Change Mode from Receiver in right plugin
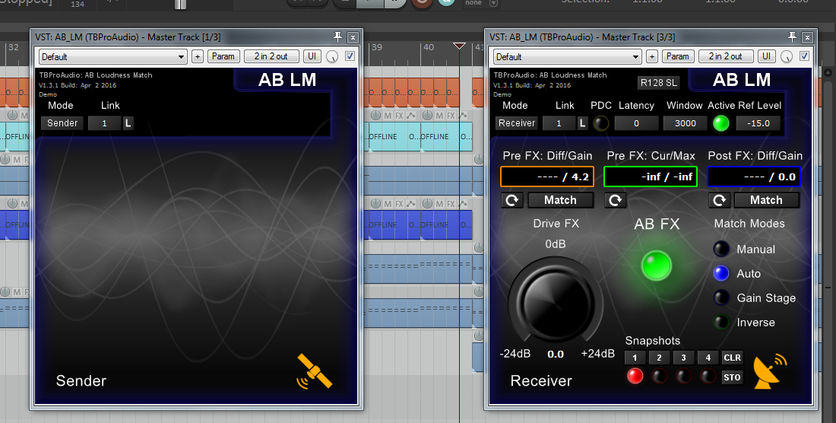Screen dimensions: 836x423 tap(517, 123)
